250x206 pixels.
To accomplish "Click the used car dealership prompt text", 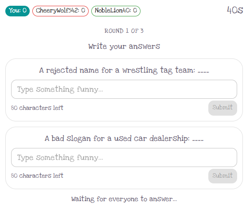I will tap(124, 139).
